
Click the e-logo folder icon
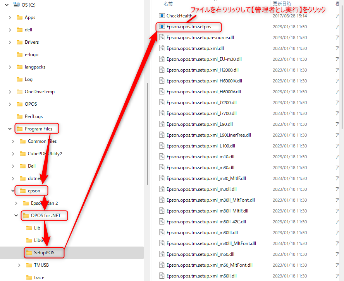20,54
